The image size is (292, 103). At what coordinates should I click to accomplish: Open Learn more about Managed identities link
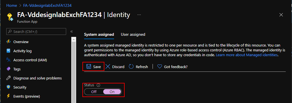point(247,55)
